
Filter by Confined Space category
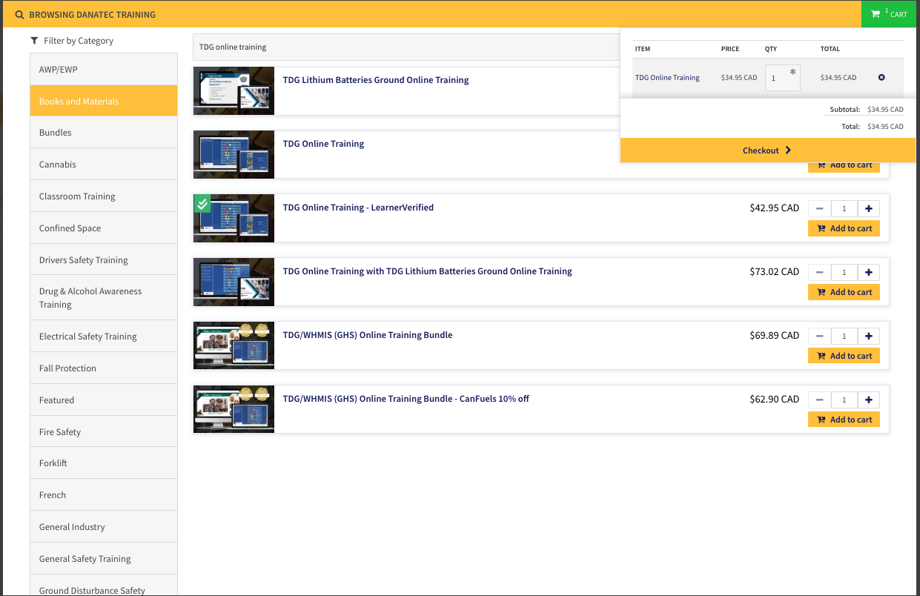[x=104, y=228]
